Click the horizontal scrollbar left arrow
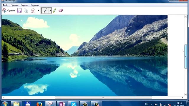 (x=3, y=97)
